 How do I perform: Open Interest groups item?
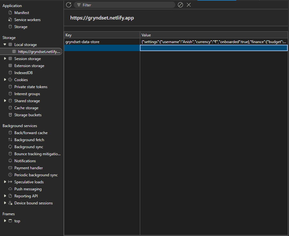click(27, 94)
